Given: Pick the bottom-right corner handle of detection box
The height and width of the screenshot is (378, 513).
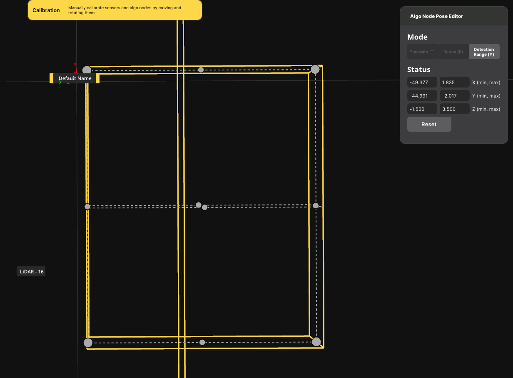Looking at the screenshot, I should tap(316, 342).
